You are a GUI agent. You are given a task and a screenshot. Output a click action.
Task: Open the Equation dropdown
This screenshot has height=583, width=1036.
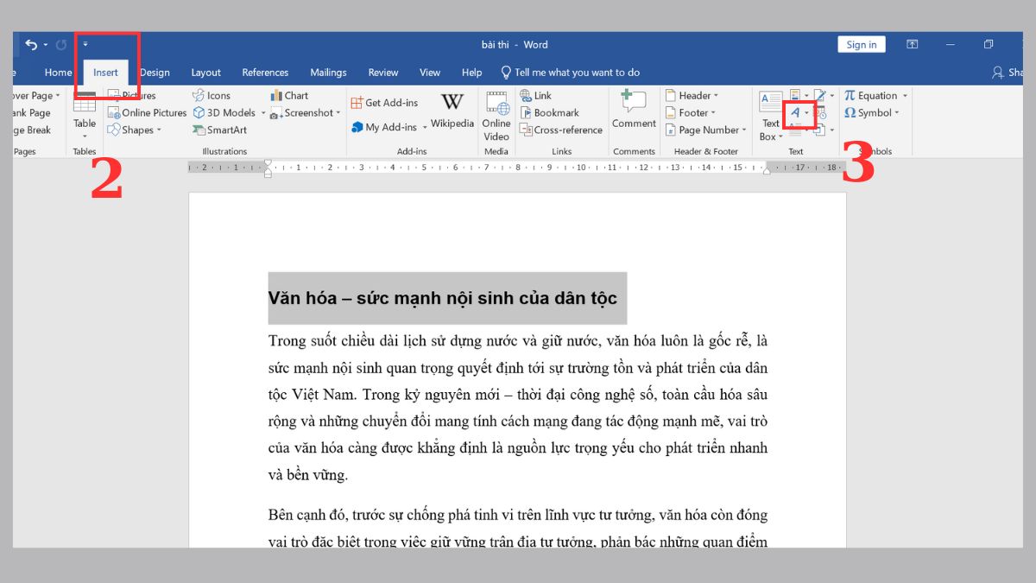tap(905, 96)
